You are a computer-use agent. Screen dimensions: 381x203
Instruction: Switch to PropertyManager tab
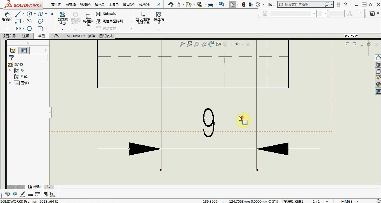coord(24,50)
